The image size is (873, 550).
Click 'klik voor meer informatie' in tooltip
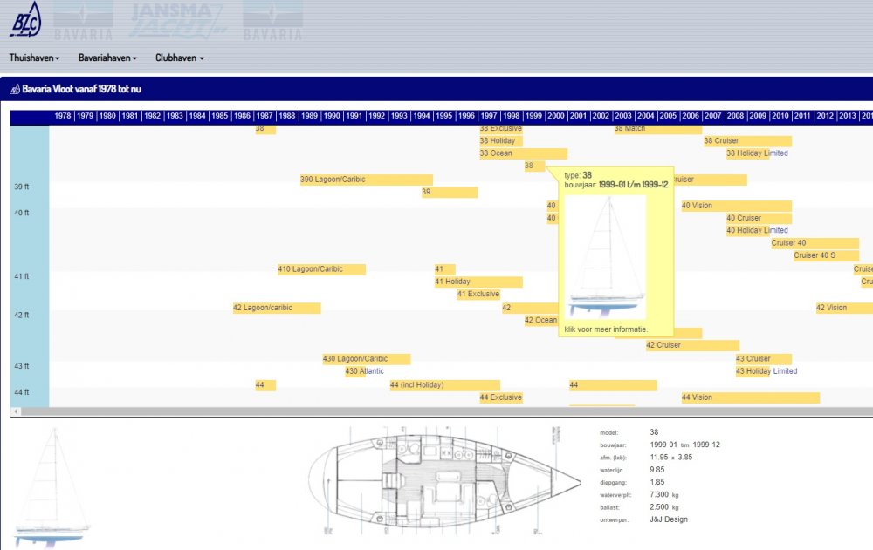click(606, 329)
